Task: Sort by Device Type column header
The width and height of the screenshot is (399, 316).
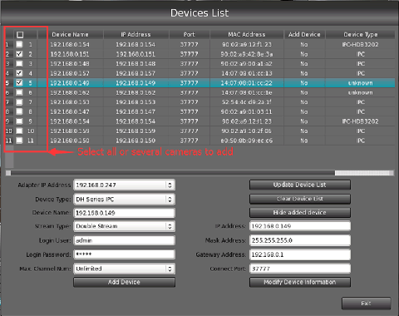Action: [361, 34]
